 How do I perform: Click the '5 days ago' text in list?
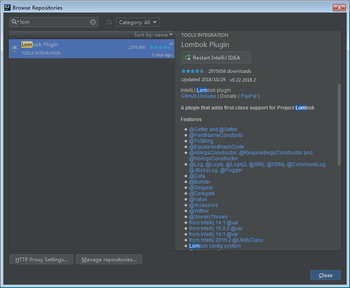(x=162, y=55)
